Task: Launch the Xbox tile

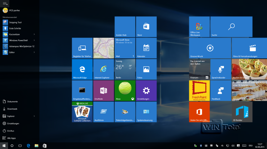Action: pos(125,90)
